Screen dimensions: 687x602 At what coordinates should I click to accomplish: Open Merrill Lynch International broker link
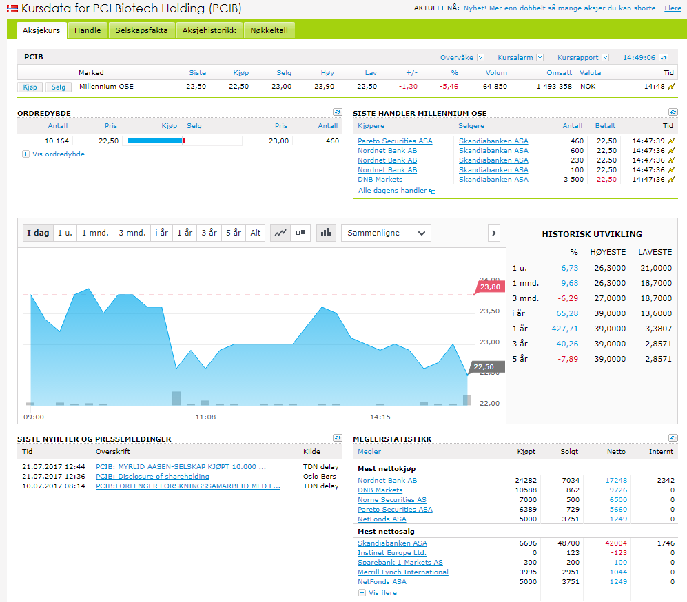click(x=402, y=572)
